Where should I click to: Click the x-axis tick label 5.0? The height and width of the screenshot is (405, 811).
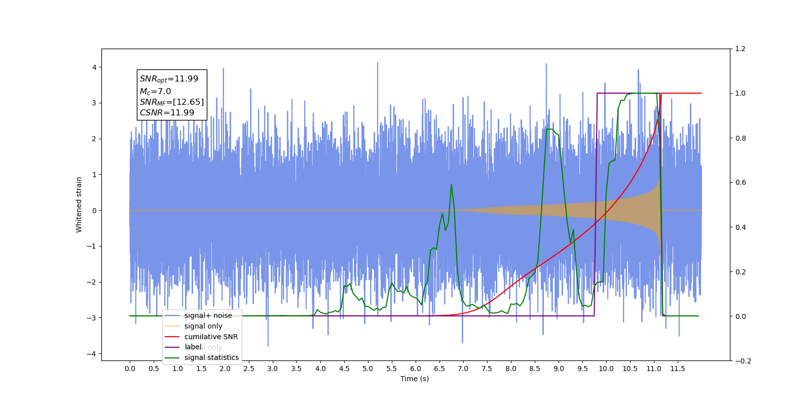coord(368,369)
